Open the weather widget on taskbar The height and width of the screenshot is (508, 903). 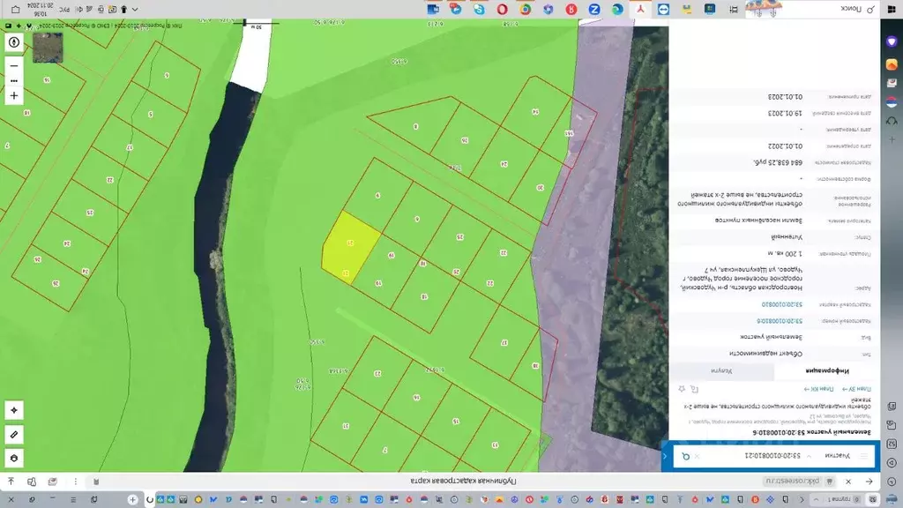(x=764, y=9)
